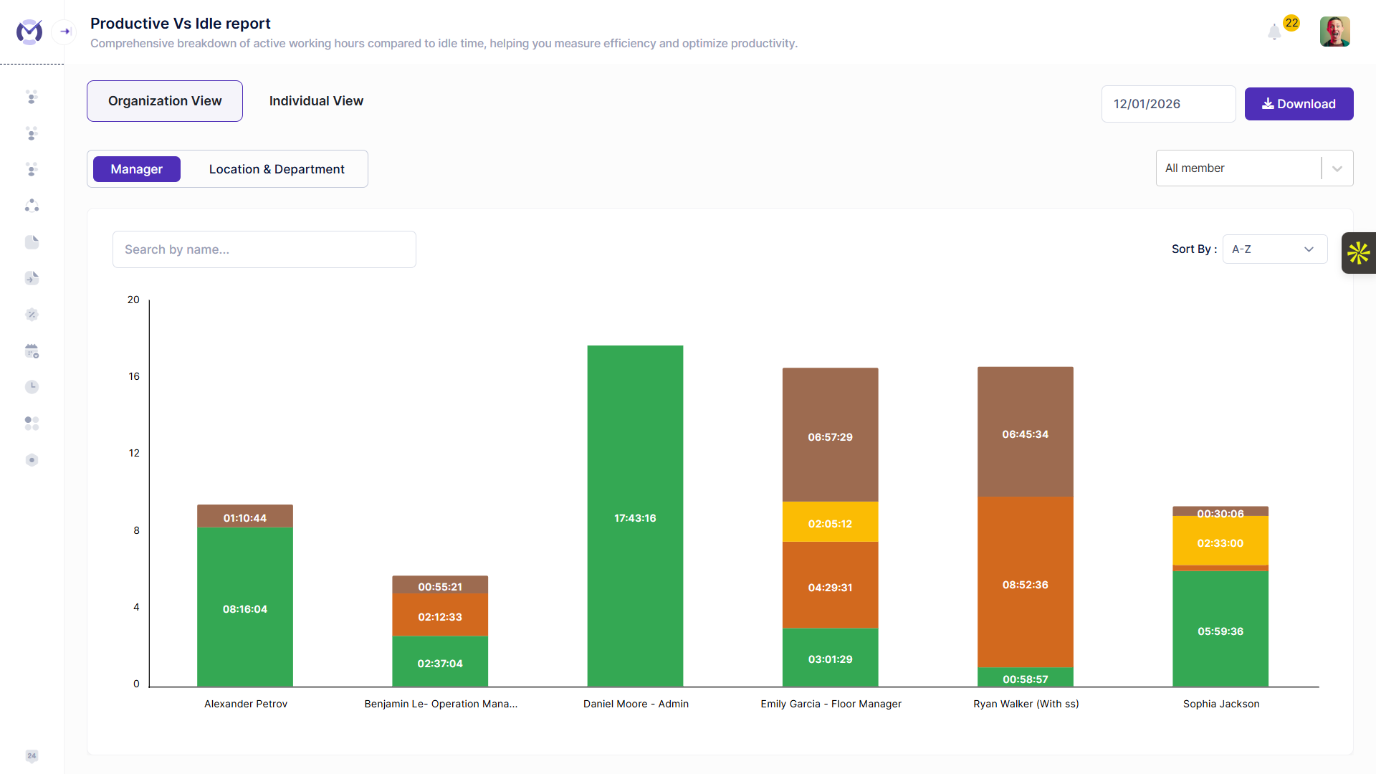This screenshot has height=774, width=1376.
Task: Open the team members icon in sidebar
Action: point(32,98)
